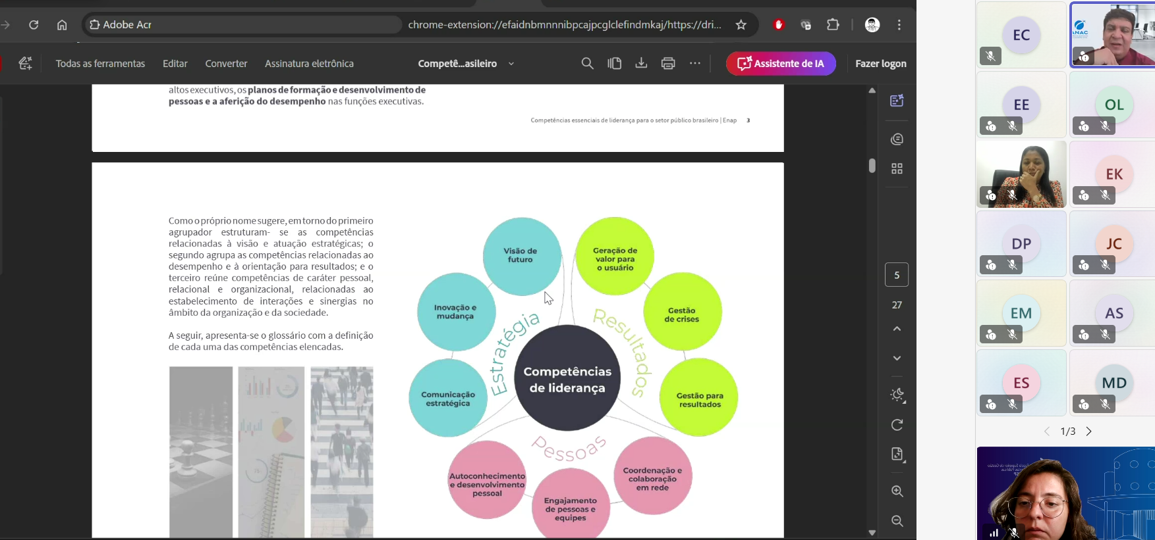1155x540 pixels.
Task: Expand the Competê...asileiro document title dropdown
Action: tap(511, 64)
